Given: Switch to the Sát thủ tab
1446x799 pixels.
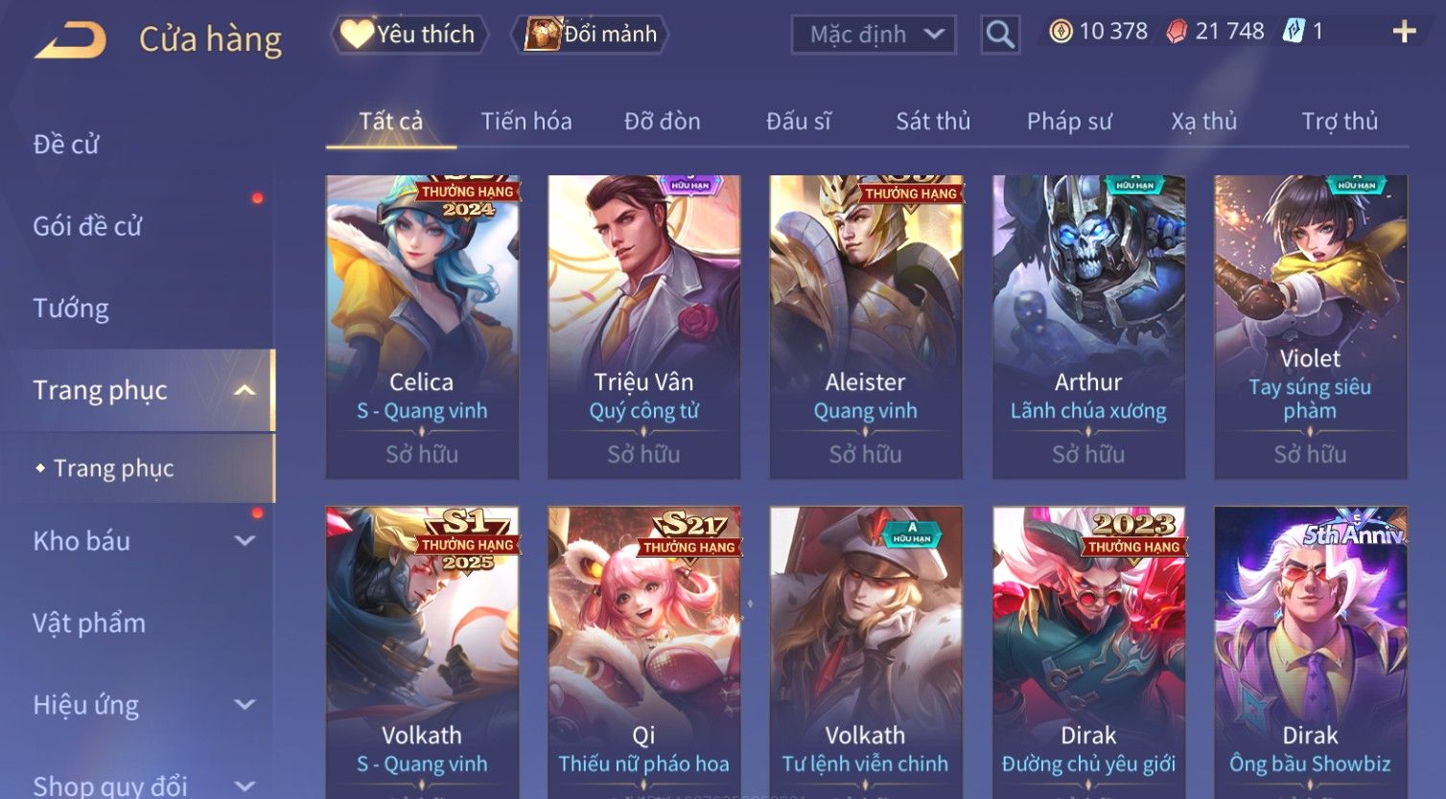Looking at the screenshot, I should coord(933,122).
